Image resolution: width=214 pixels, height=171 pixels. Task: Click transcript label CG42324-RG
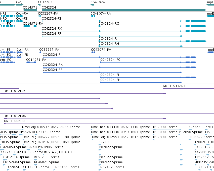[109, 24]
